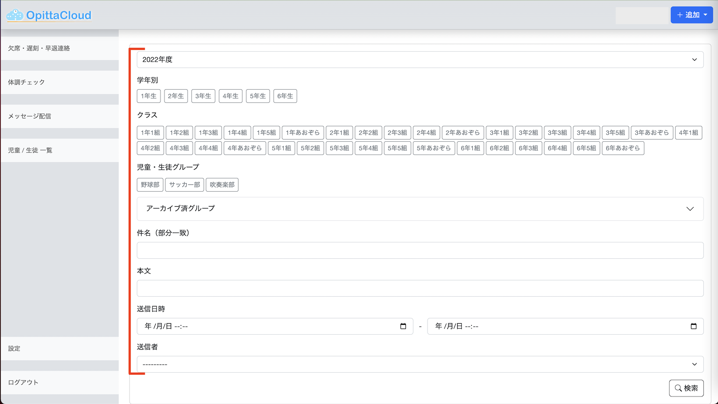
Task: Go to メッセージ配信 in sidebar
Action: click(60, 116)
